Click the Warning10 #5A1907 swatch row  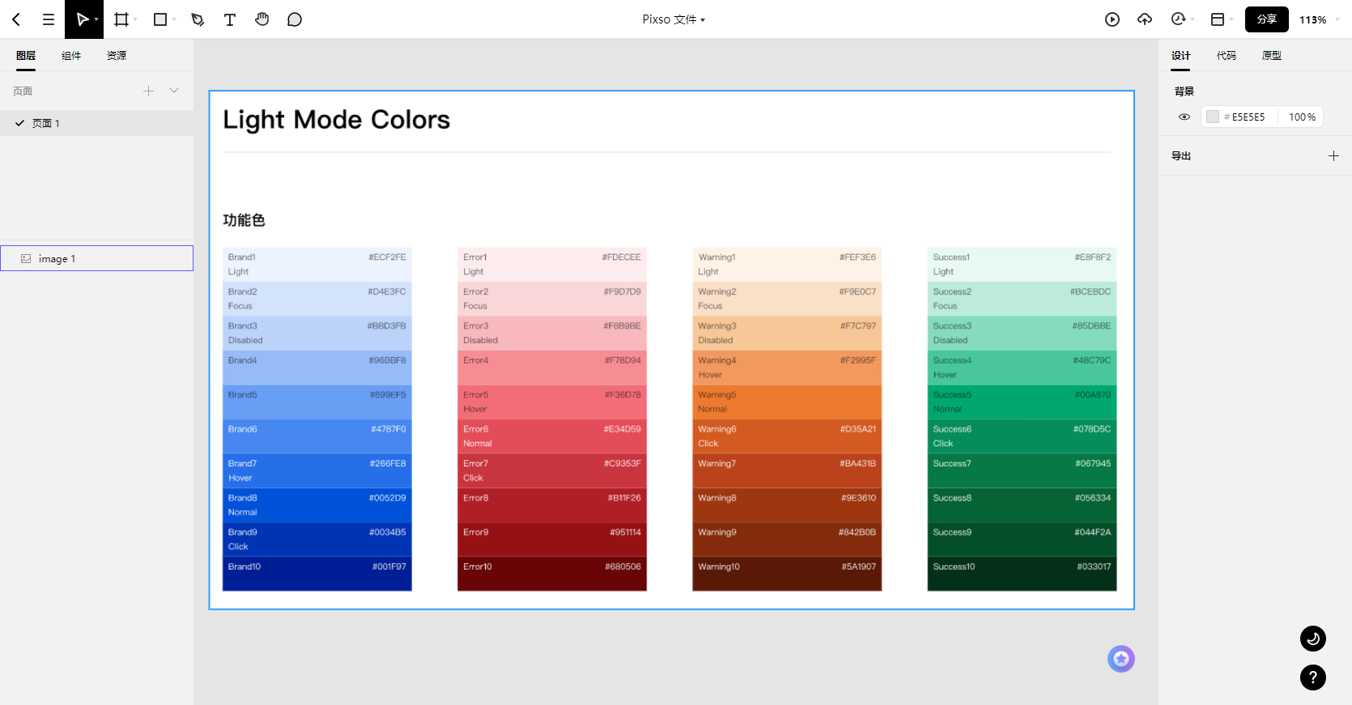click(x=787, y=574)
